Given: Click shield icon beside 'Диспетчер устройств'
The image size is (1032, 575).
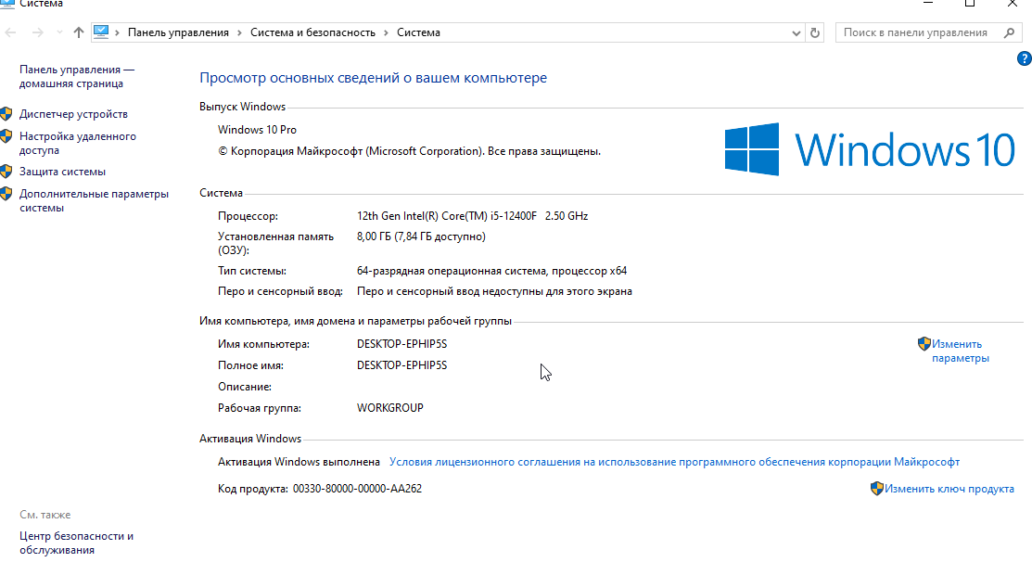Looking at the screenshot, I should (6, 114).
